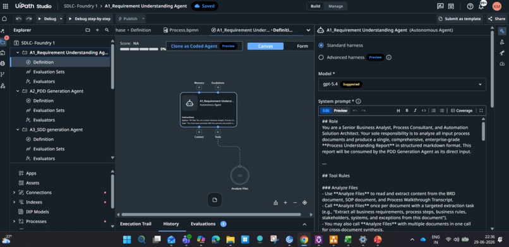Add a sticky note to canvas

(x=215, y=200)
